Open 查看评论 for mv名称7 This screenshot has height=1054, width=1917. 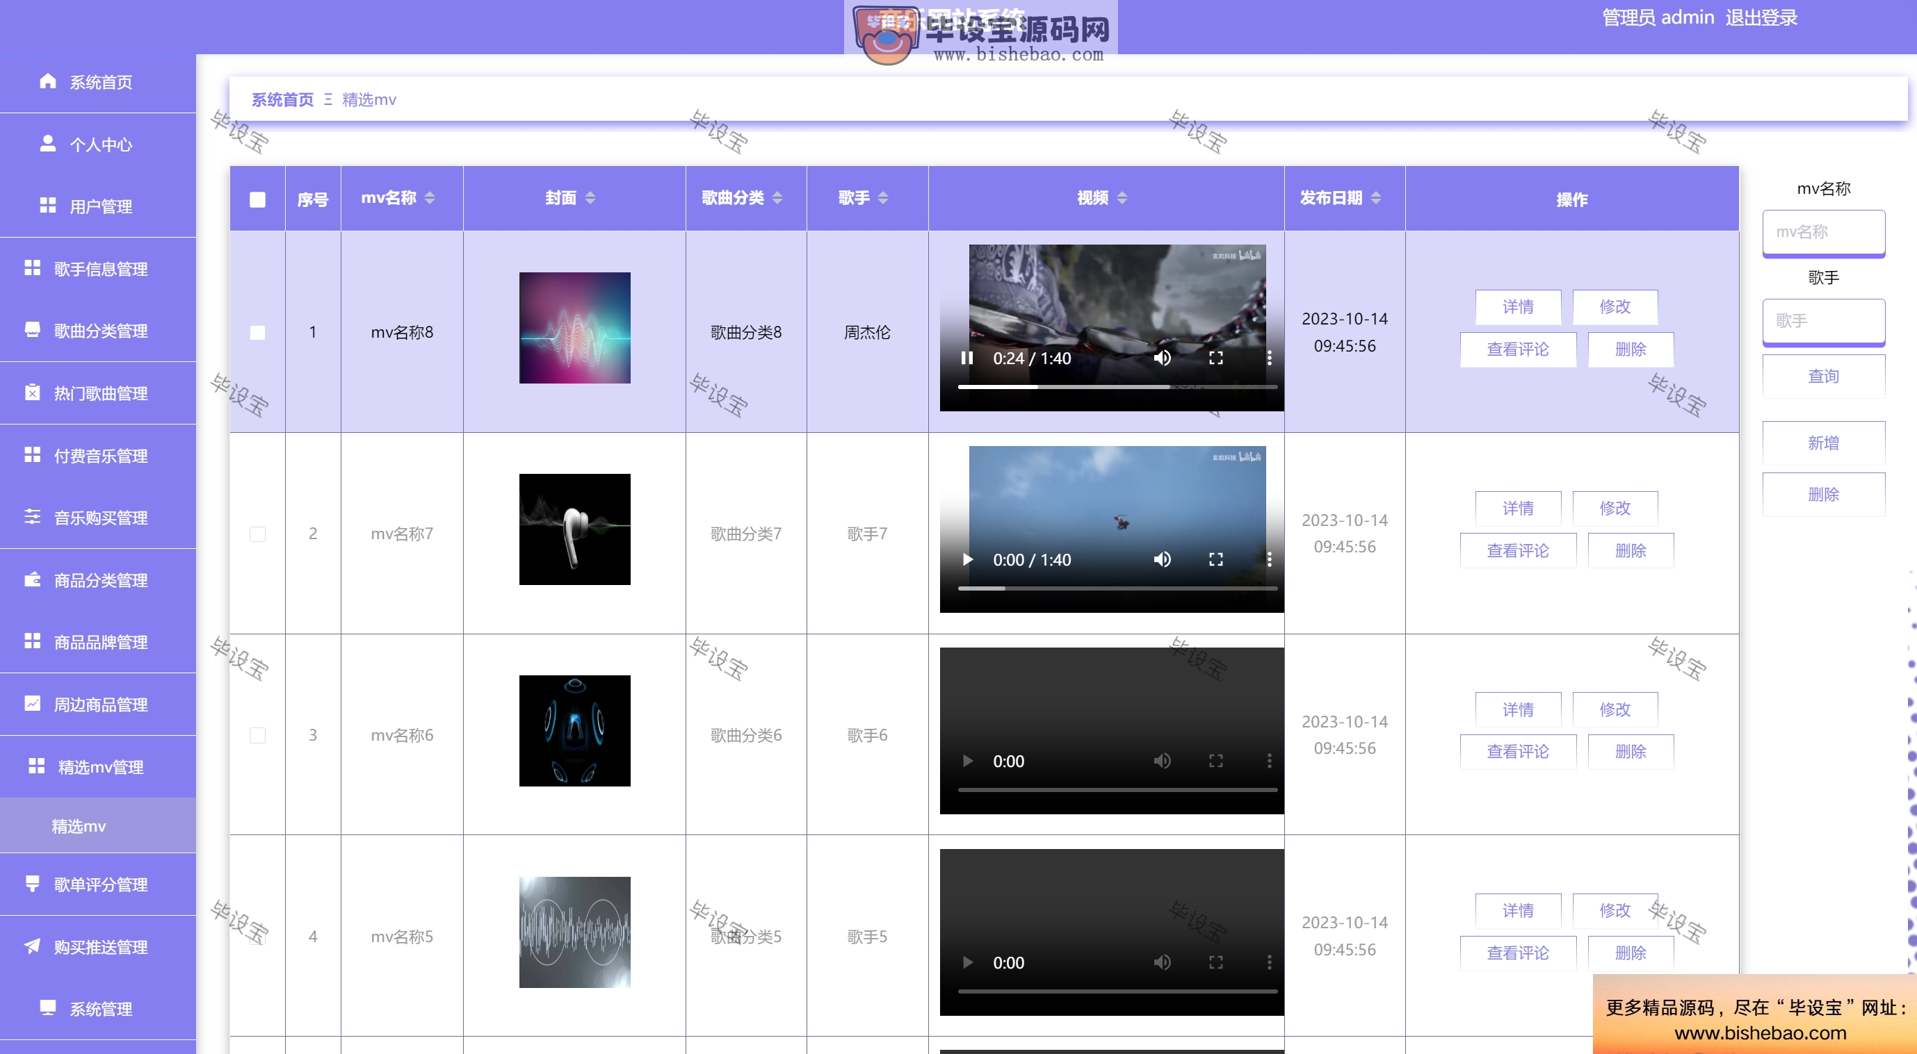coord(1518,550)
